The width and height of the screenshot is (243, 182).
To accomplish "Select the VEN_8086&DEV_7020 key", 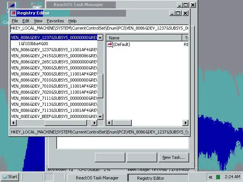I will pos(54,92).
